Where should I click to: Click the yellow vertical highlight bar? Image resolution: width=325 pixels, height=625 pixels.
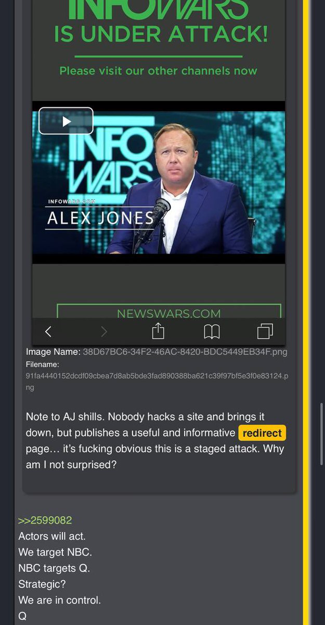click(x=306, y=312)
